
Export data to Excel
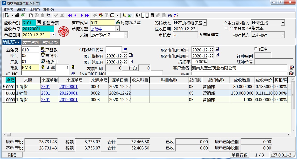click(23, 16)
